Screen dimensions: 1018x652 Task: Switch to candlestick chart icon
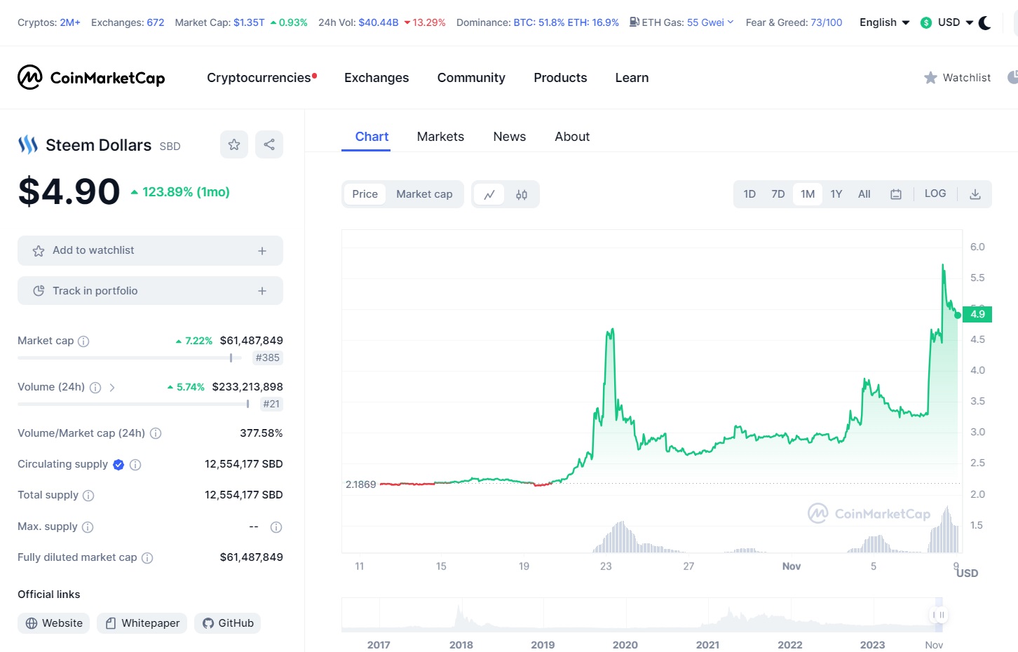click(522, 194)
